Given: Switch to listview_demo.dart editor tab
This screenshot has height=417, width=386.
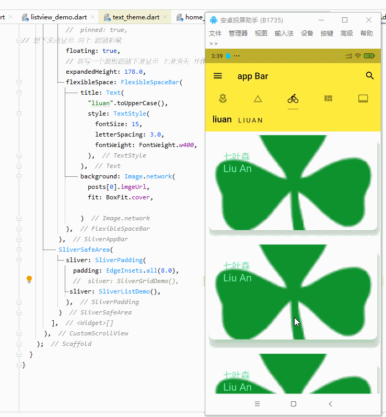Looking at the screenshot, I should point(59,17).
